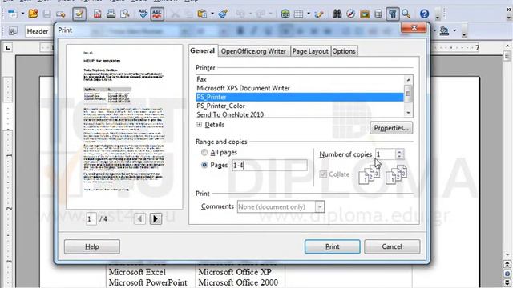Select the PS_Printer_Color entry
The image size is (513, 288).
(300, 106)
